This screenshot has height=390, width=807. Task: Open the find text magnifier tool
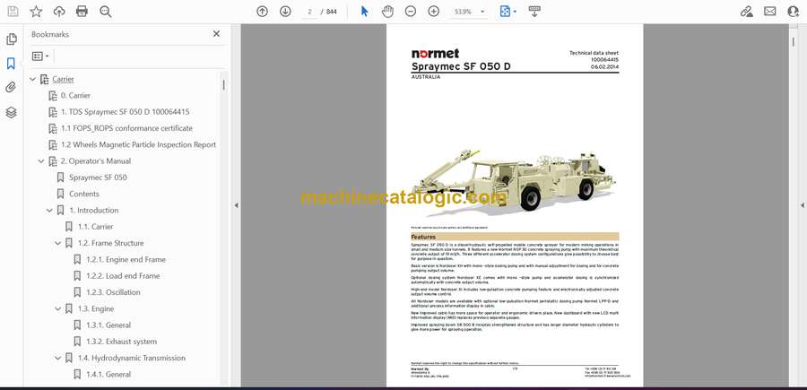(x=106, y=12)
